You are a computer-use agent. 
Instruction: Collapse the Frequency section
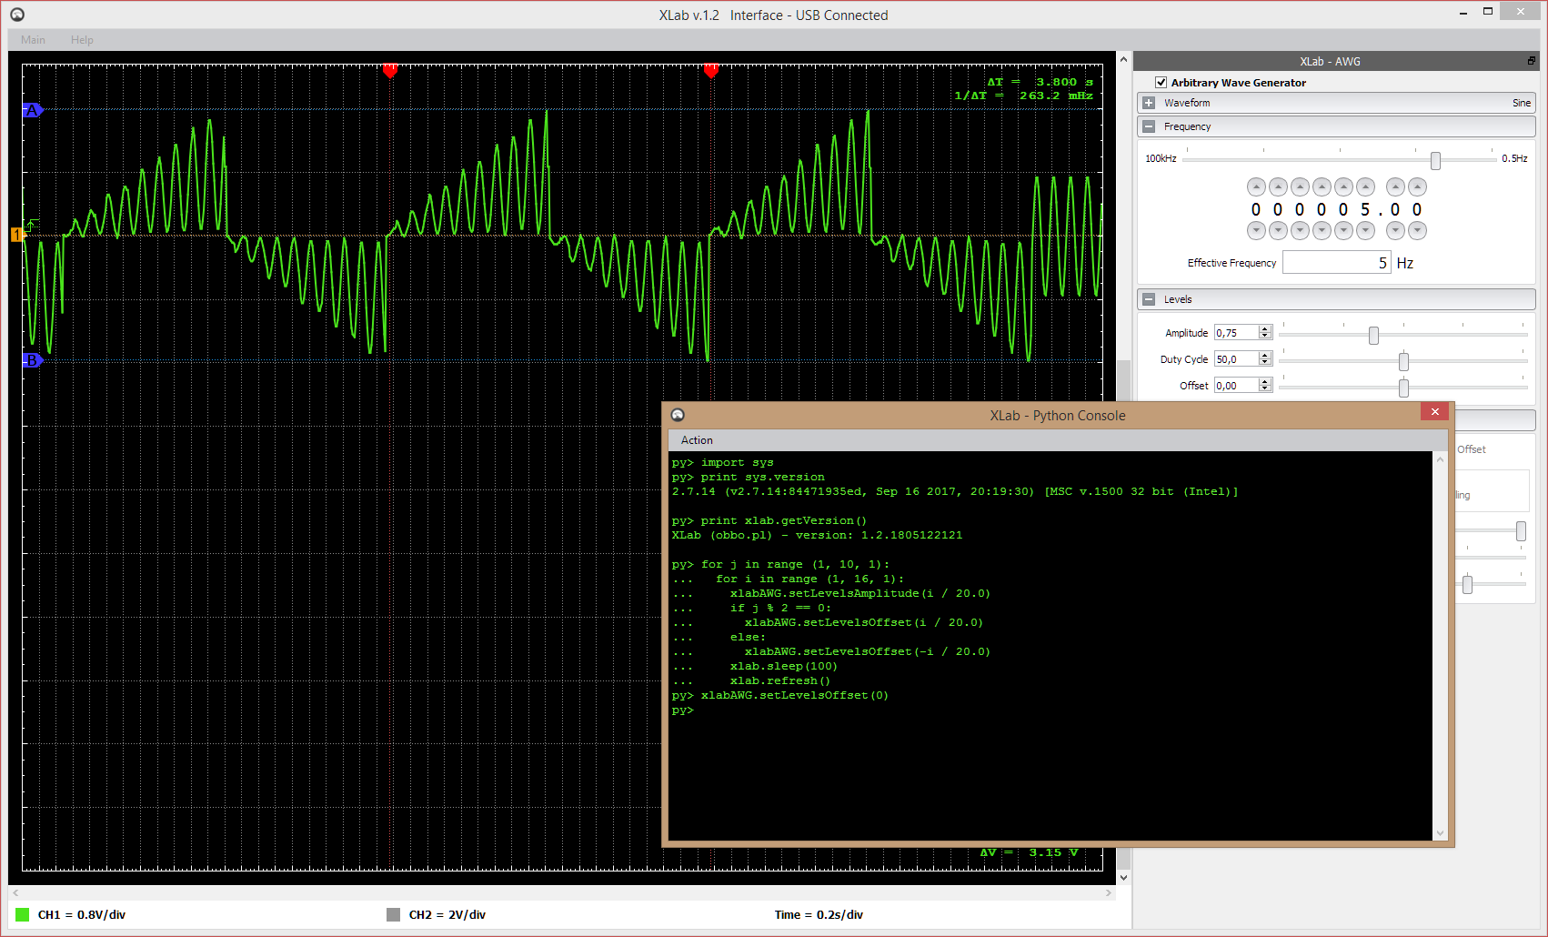pos(1149,126)
